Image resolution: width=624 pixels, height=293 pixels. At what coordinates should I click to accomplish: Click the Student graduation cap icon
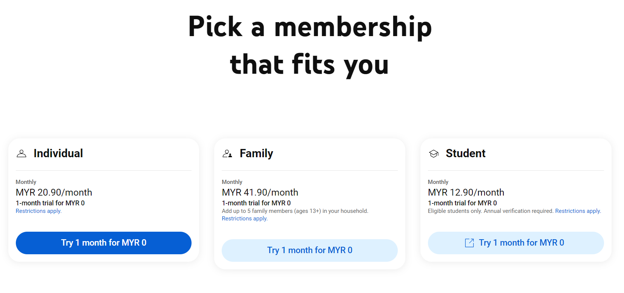coord(434,153)
